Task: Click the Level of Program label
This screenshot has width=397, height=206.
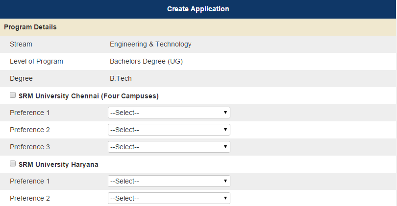Action: [36, 61]
